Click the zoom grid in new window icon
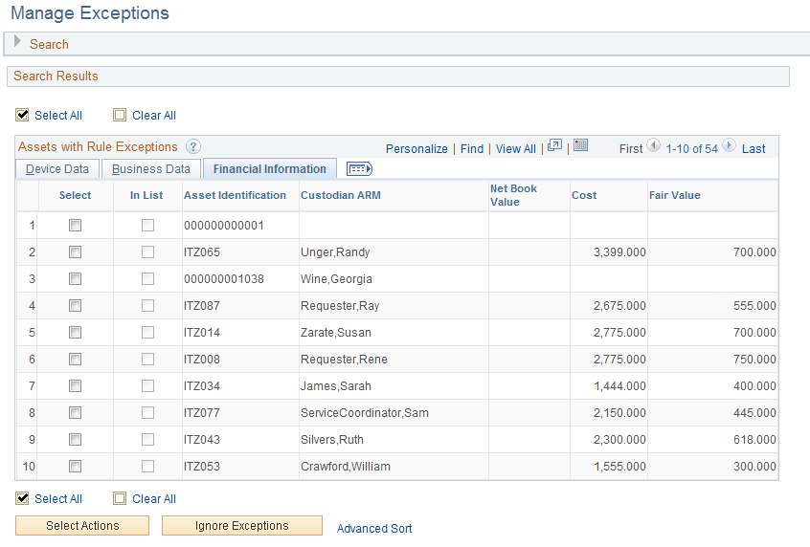 coord(554,145)
